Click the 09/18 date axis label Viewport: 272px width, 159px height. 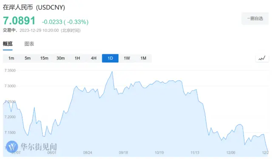tap(123, 153)
